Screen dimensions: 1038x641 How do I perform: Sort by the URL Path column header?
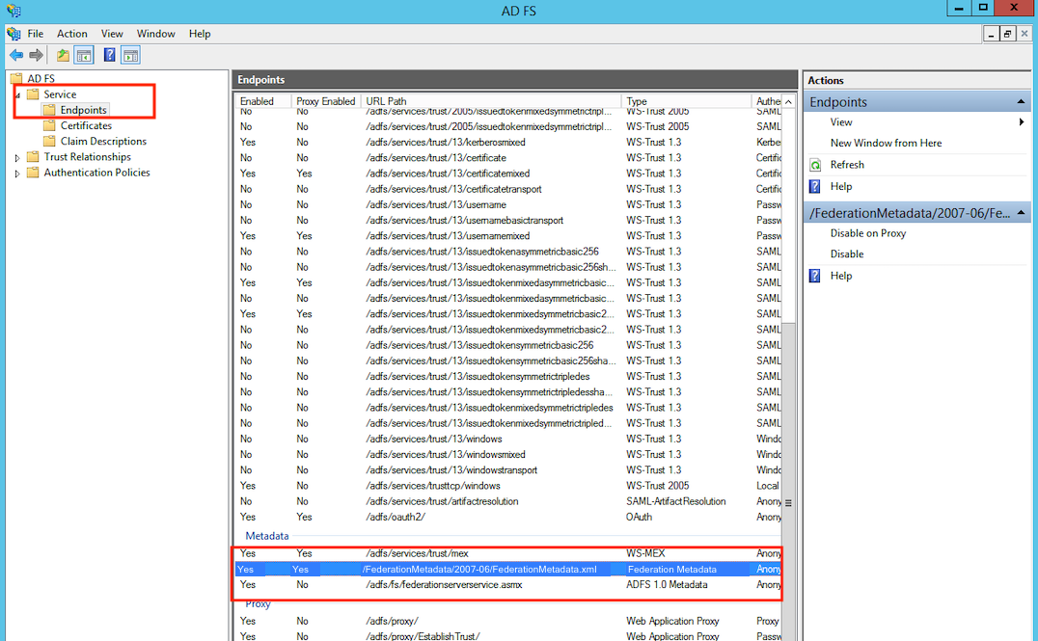tap(490, 101)
